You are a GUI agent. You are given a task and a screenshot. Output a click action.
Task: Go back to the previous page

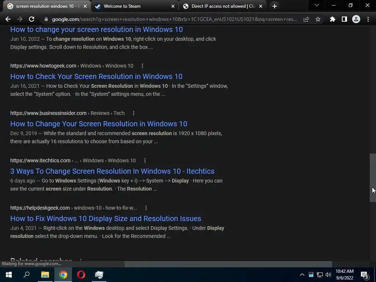point(8,19)
